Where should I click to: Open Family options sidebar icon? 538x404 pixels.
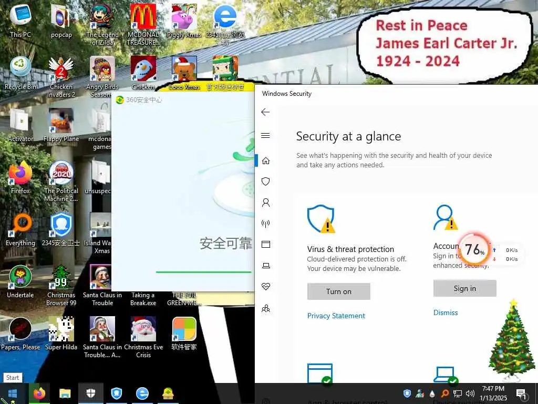click(265, 308)
